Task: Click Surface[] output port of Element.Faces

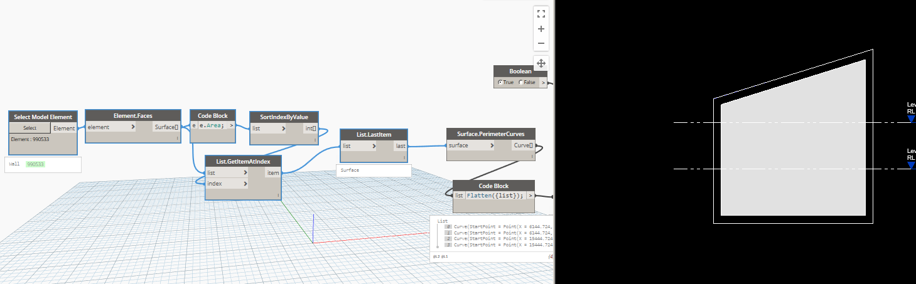Action: point(166,127)
